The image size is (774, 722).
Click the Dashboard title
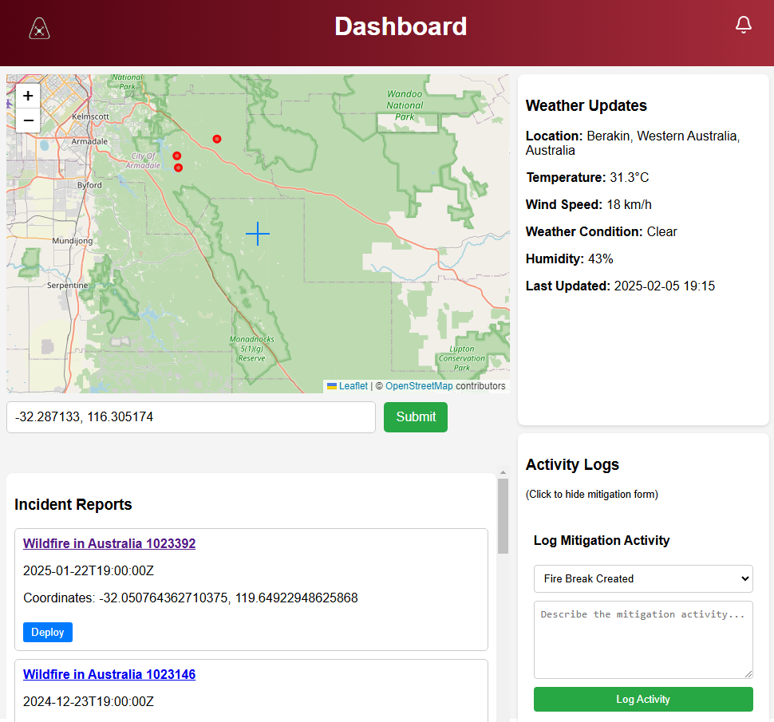click(401, 26)
